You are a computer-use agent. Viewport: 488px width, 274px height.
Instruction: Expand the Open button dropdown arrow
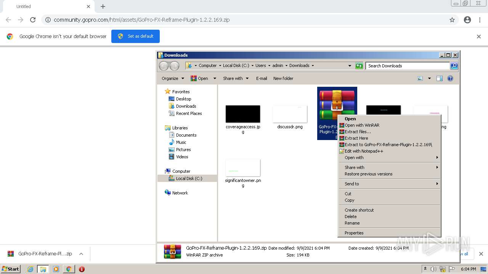tap(215, 78)
